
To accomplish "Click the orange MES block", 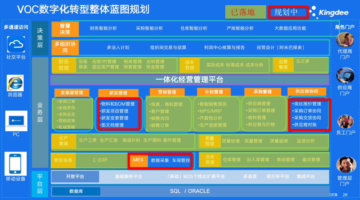I will coord(138,160).
